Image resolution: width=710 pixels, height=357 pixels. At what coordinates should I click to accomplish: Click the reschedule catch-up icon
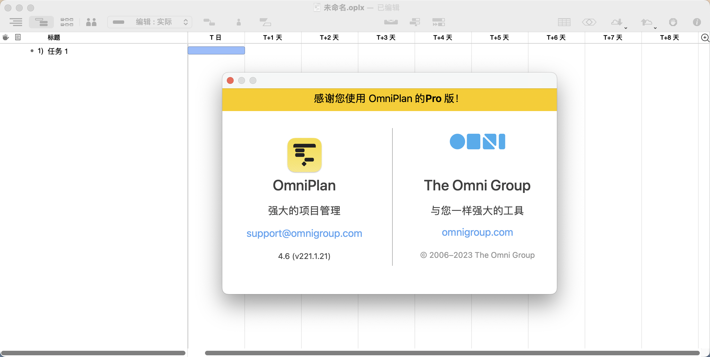(439, 22)
